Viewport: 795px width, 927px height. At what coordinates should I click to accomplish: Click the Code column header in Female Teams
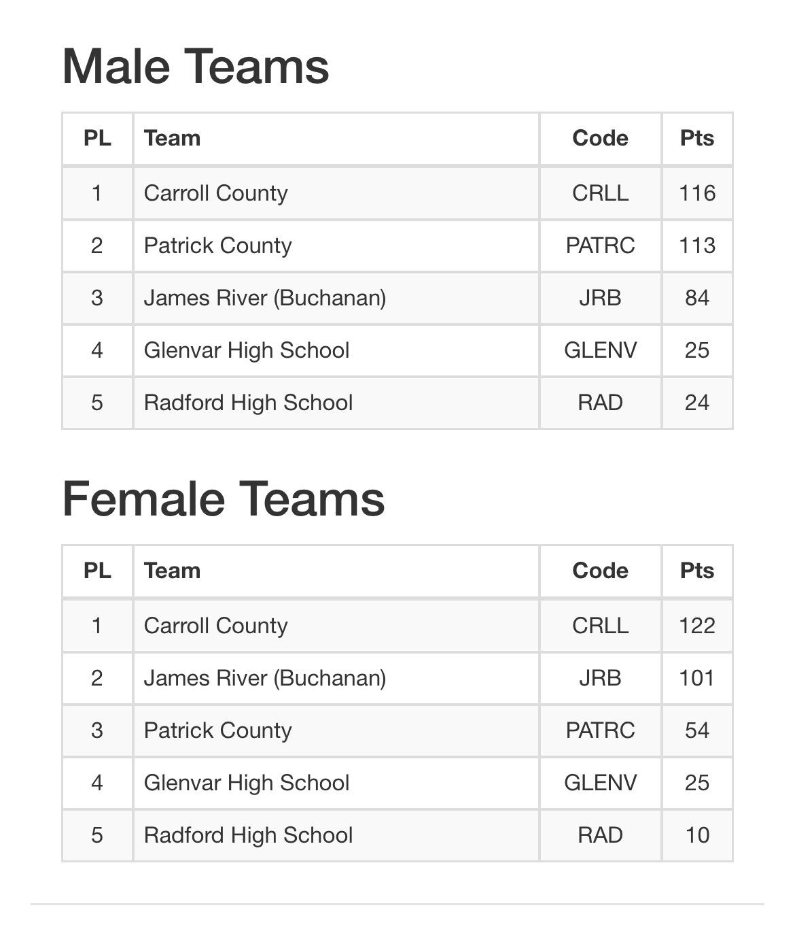tap(600, 571)
